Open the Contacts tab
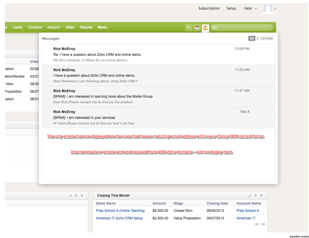Screen dimensions: 309x238 point(35,27)
